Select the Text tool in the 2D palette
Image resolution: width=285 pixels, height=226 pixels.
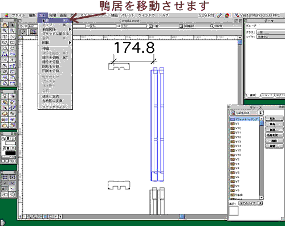coord(5,36)
